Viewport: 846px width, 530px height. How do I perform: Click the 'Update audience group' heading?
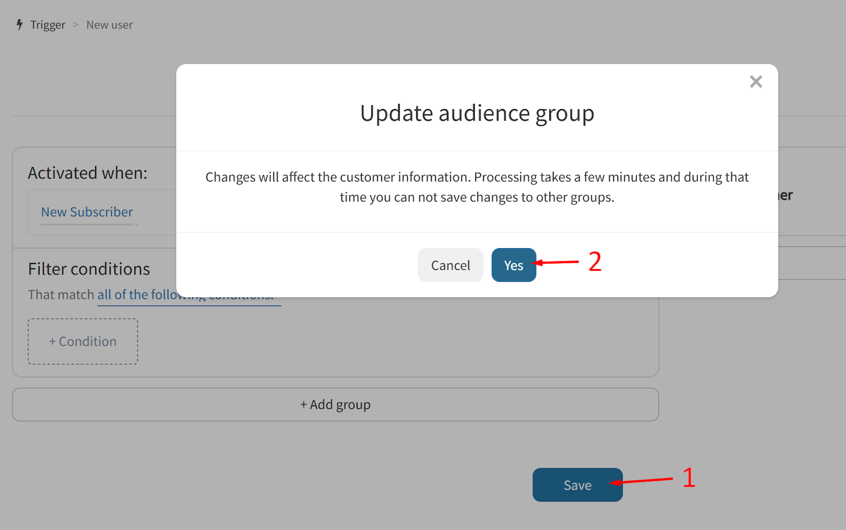pyautogui.click(x=477, y=113)
